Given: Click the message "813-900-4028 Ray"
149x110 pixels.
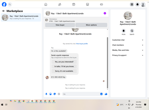Looking at the screenshot, I should (x=58, y=77).
